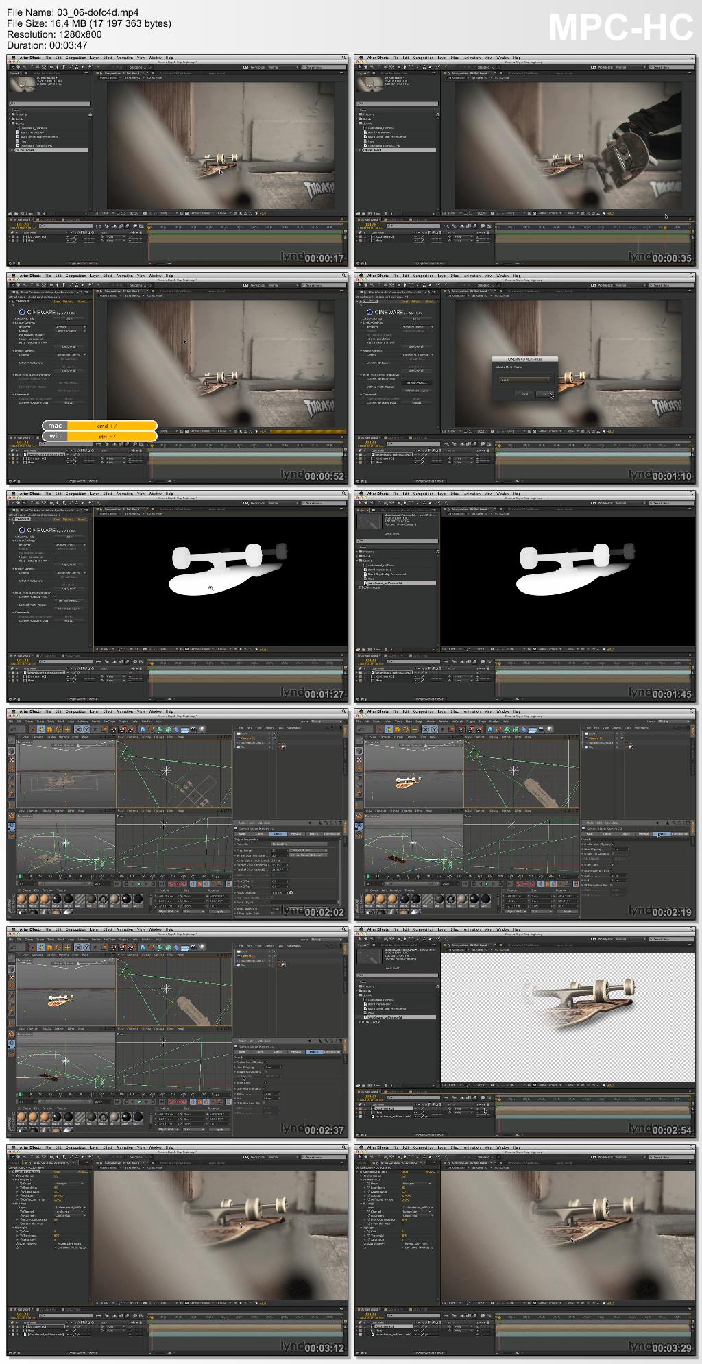Select the frame thumbnail stamped 00:02:02
702x1364 pixels.
click(178, 814)
